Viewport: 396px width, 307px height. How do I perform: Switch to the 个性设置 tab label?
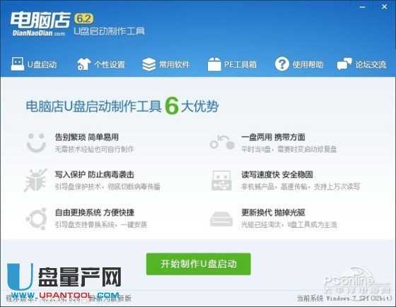tap(110, 64)
